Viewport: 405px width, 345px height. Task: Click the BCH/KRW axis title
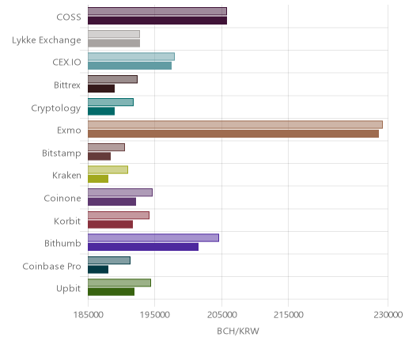coord(238,331)
